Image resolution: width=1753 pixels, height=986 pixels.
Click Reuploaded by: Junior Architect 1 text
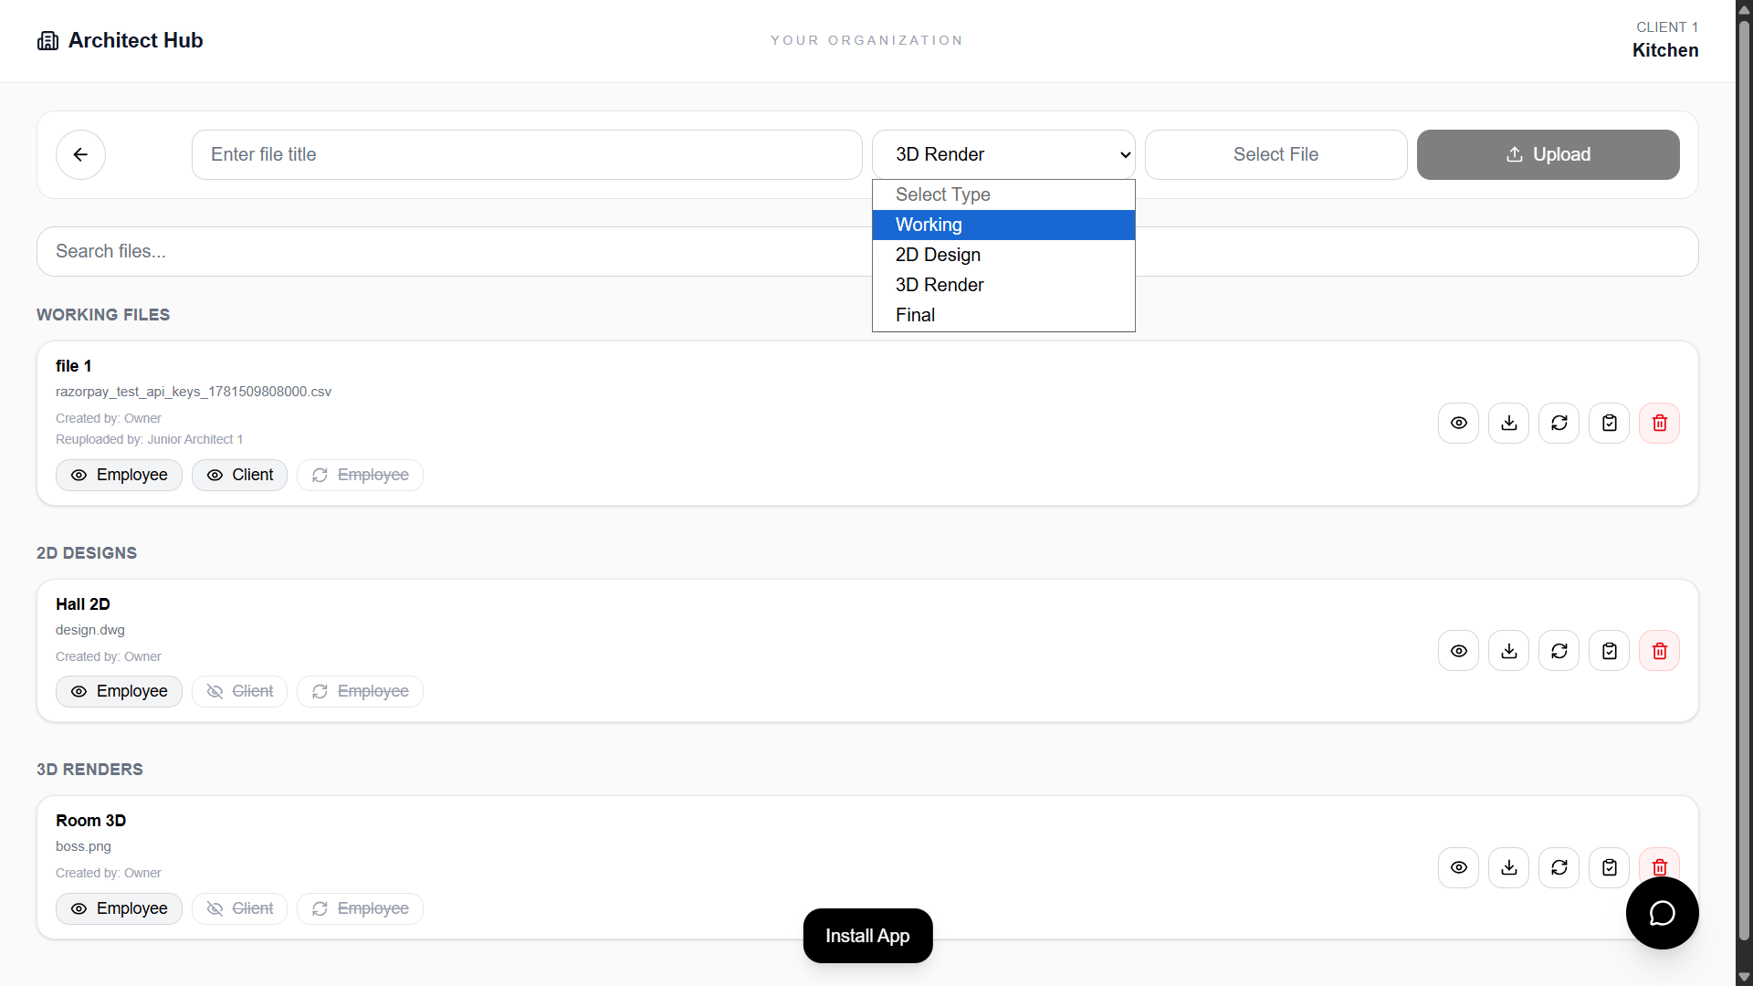coord(150,439)
